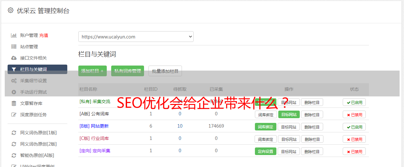The width and height of the screenshot is (404, 167).
Task: Click the 174669 collected count
Action: tap(216, 126)
